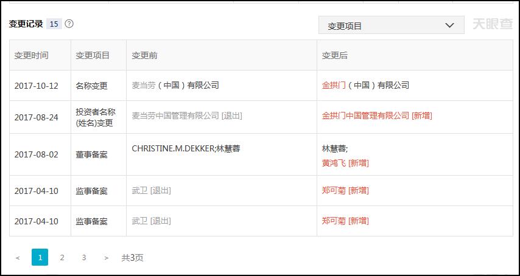Click the 变更记录 section title
This screenshot has height=276, width=520.
(26, 24)
